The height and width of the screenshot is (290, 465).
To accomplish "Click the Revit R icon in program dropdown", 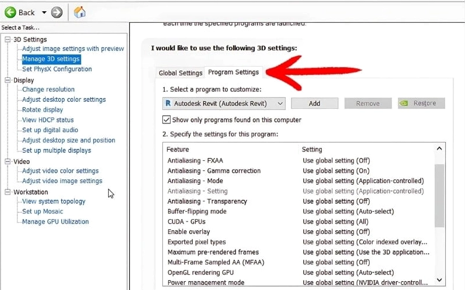I will (x=168, y=103).
